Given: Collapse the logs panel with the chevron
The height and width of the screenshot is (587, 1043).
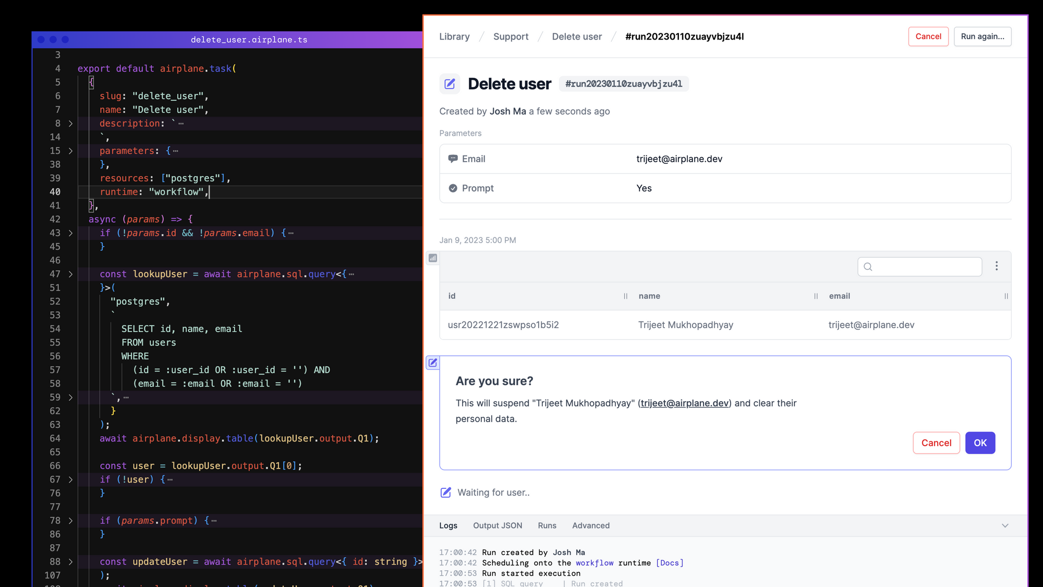Looking at the screenshot, I should (1005, 525).
